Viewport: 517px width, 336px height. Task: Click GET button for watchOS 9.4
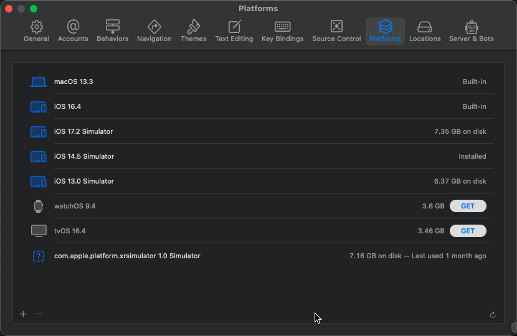468,206
